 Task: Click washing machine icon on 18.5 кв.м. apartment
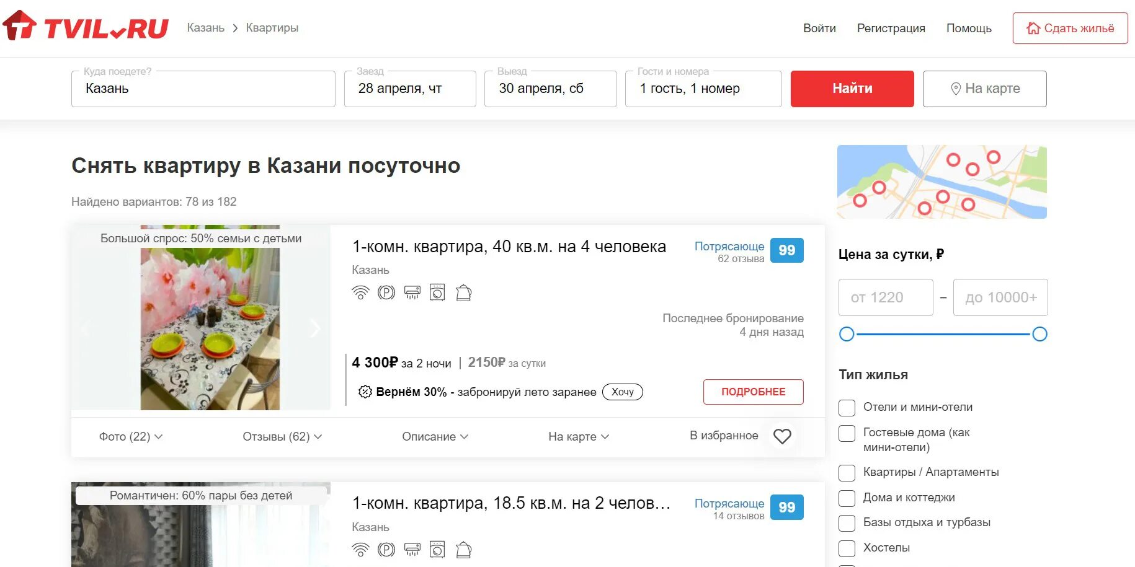(437, 550)
